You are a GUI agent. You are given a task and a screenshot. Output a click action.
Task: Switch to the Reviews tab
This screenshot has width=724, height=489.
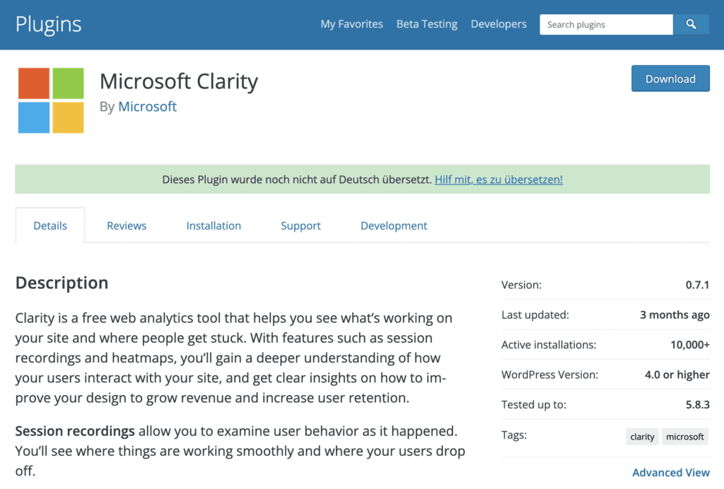point(127,225)
